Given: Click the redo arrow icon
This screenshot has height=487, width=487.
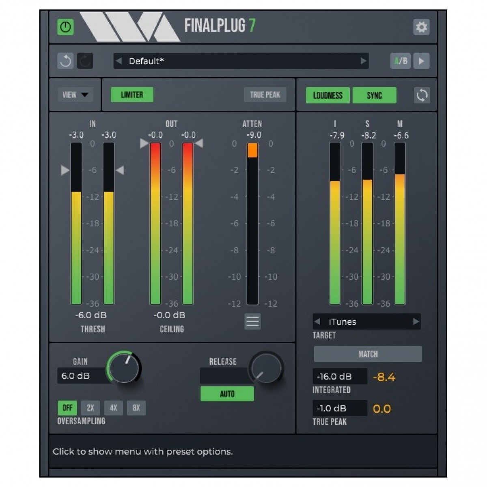Looking at the screenshot, I should pos(85,61).
